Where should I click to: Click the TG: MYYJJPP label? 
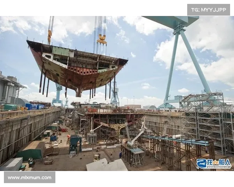coord(208,10)
